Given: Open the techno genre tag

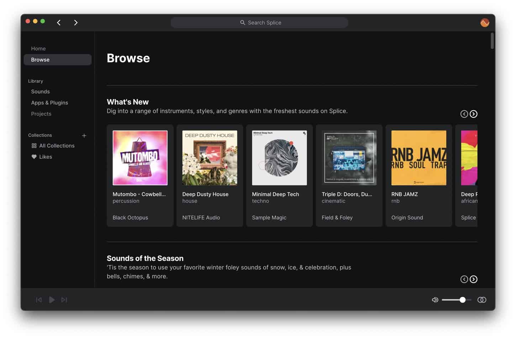Looking at the screenshot, I should click(260, 201).
